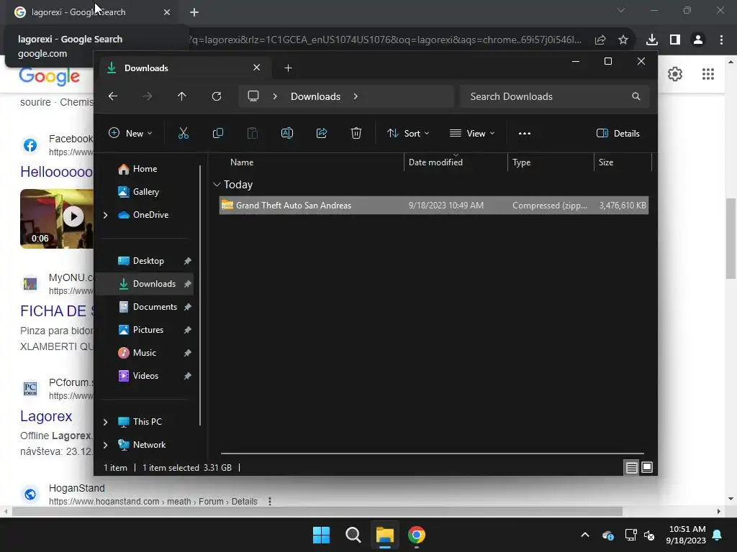This screenshot has height=552, width=737.
Task: Open Music in navigation pane
Action: [x=144, y=353]
